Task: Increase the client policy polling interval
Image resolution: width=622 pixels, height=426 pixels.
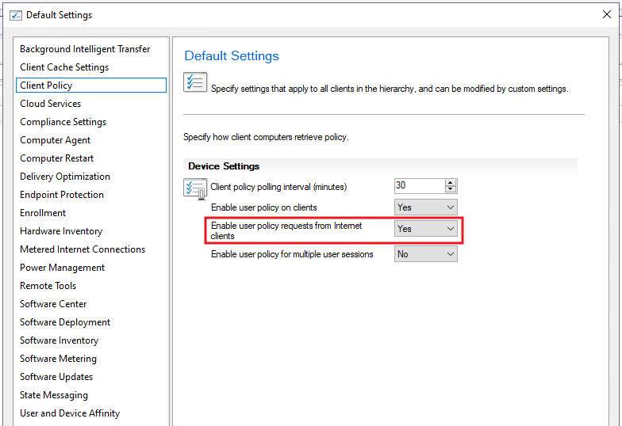Action: pos(451,183)
